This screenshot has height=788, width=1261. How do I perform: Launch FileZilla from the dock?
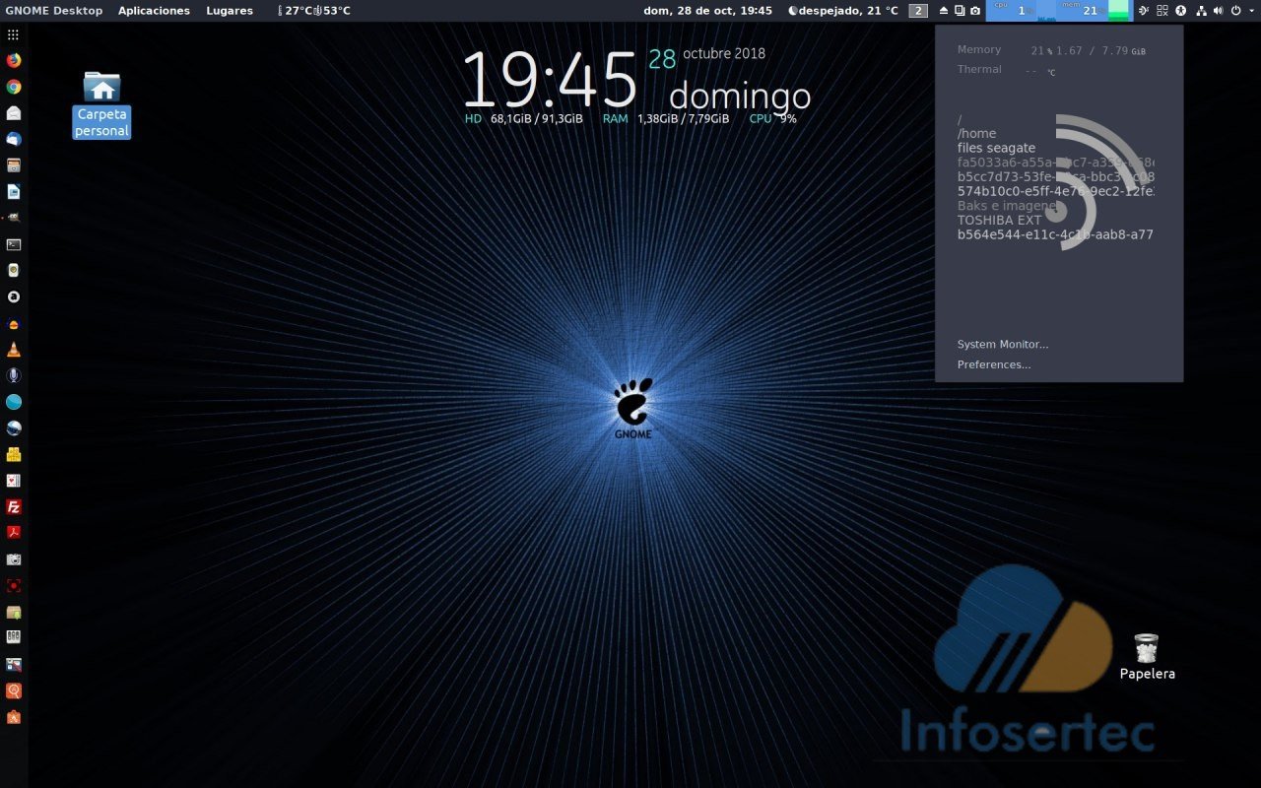coord(14,507)
